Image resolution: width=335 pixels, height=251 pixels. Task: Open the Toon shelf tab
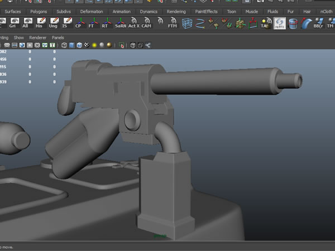[232, 12]
